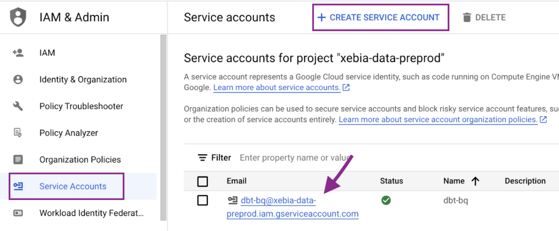Open Policy Analyzer menu item
This screenshot has width=559, height=231.
pos(69,133)
